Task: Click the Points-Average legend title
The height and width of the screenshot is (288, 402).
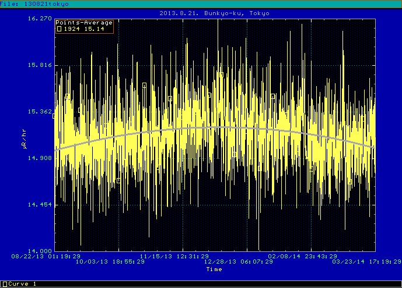Action: (x=84, y=23)
